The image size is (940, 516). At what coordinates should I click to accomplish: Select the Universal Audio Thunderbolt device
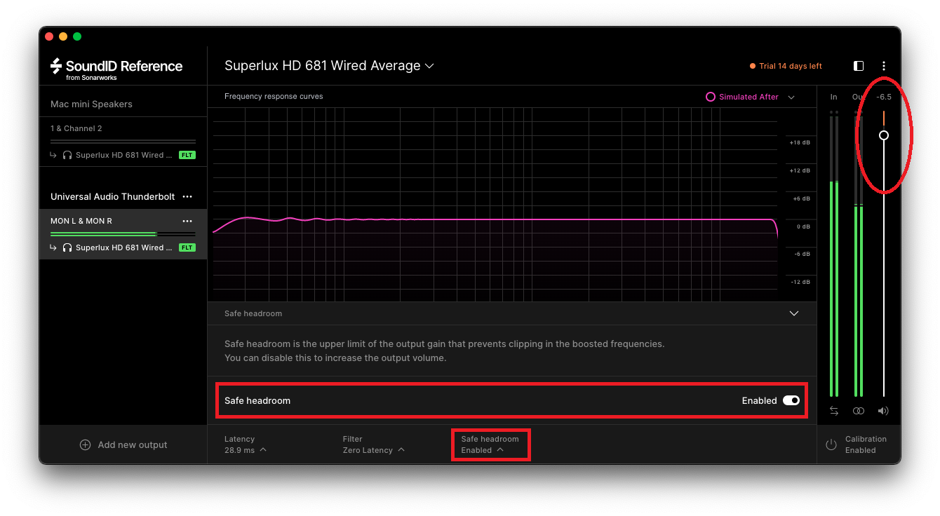112,197
